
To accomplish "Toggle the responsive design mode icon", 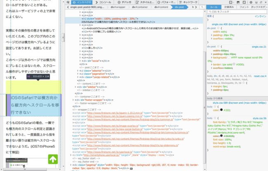I will (x=244, y=2).
